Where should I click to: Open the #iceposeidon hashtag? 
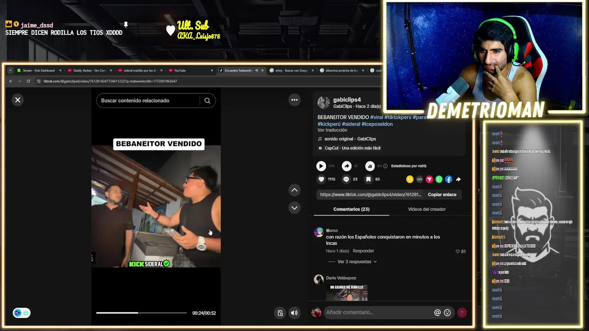tap(377, 124)
